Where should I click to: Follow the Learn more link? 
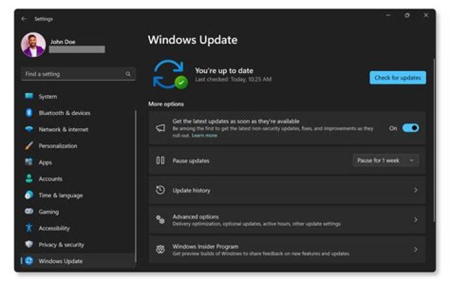click(204, 136)
